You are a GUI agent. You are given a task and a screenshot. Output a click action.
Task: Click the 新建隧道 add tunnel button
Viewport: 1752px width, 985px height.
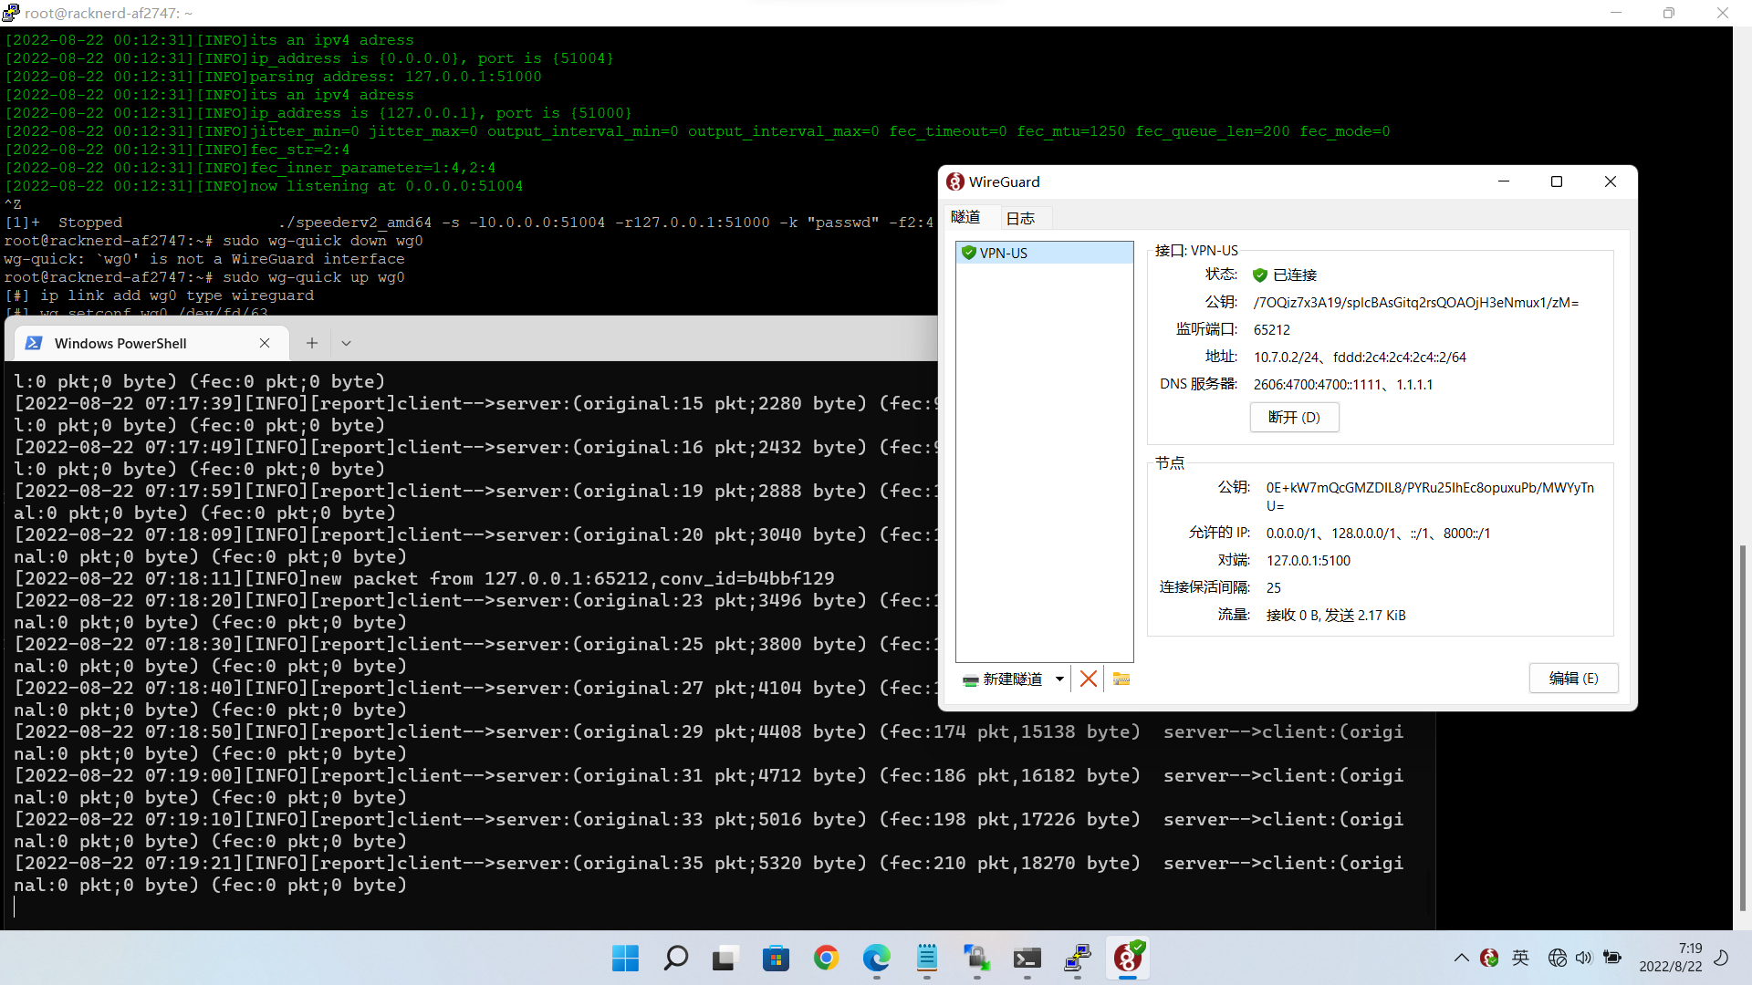1003,679
